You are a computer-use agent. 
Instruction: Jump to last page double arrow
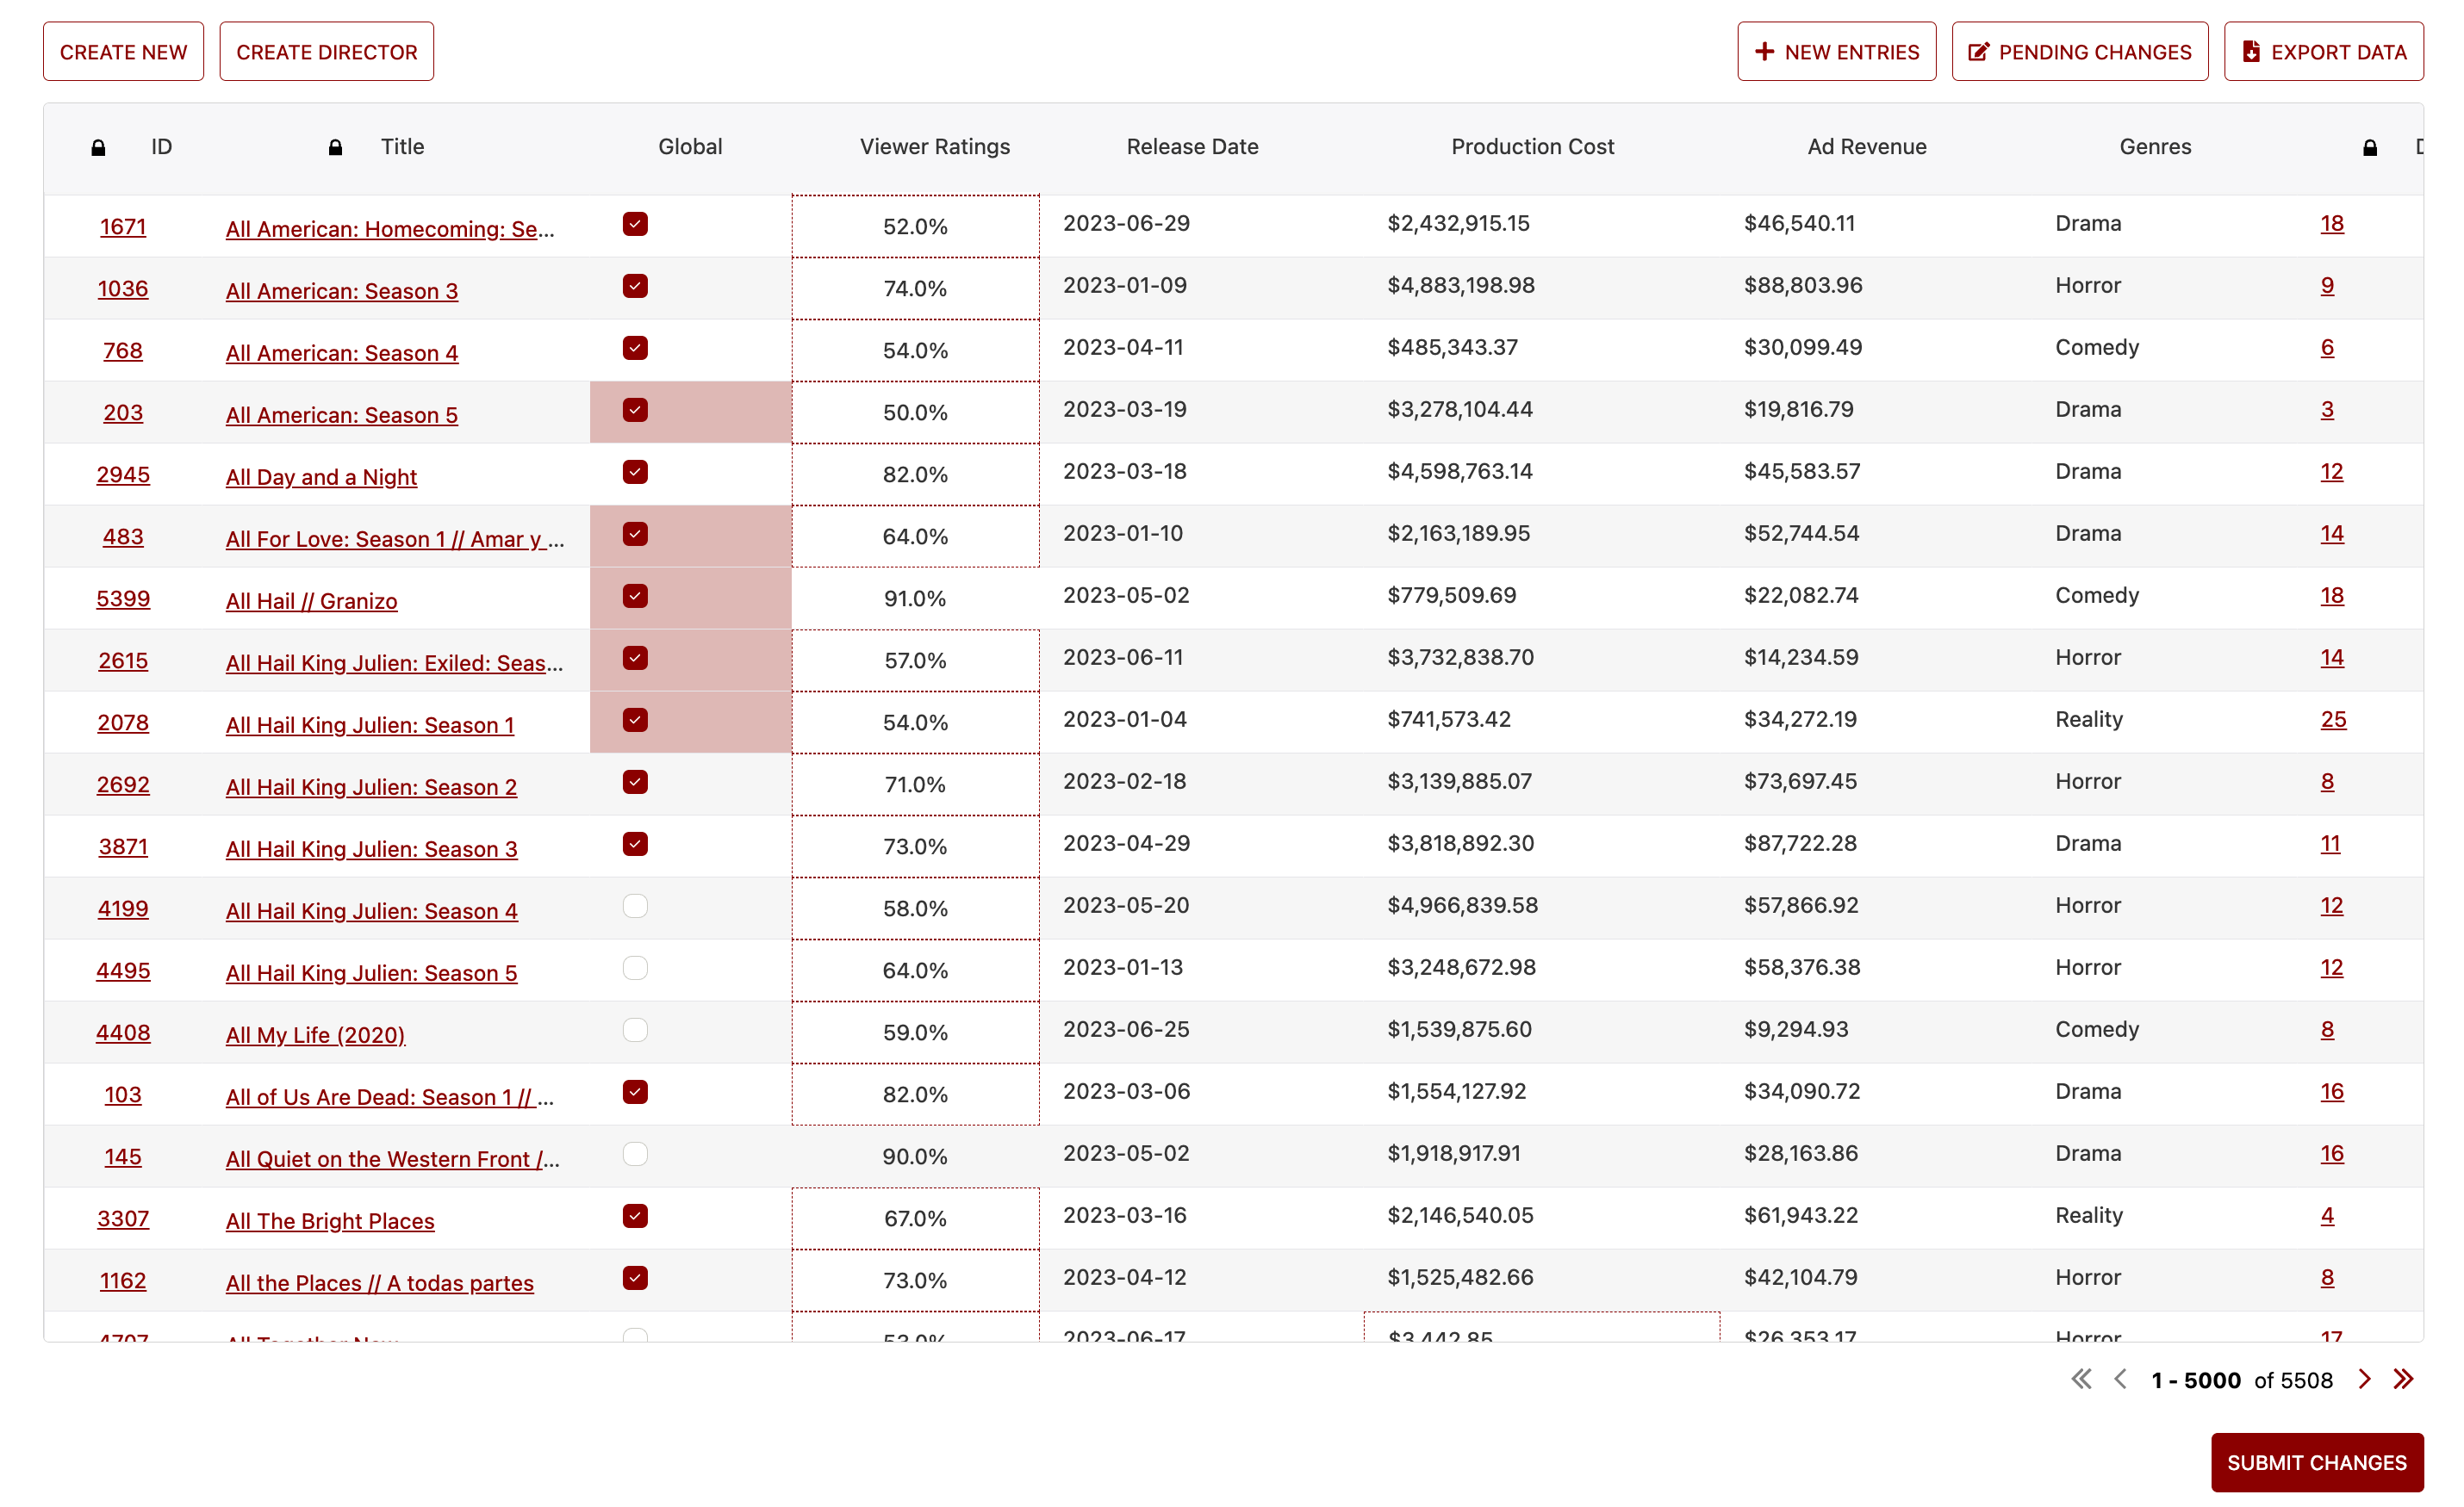pos(2404,1379)
